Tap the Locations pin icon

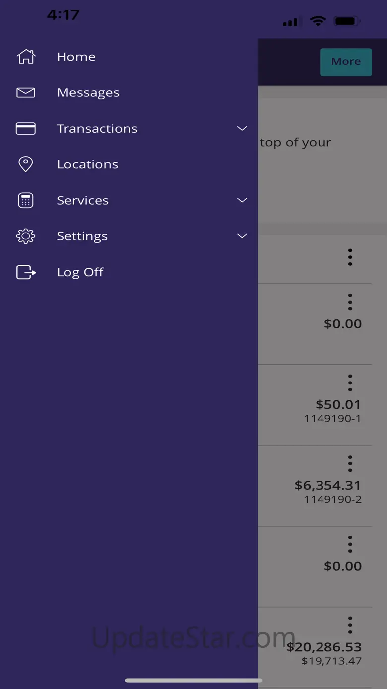26,164
